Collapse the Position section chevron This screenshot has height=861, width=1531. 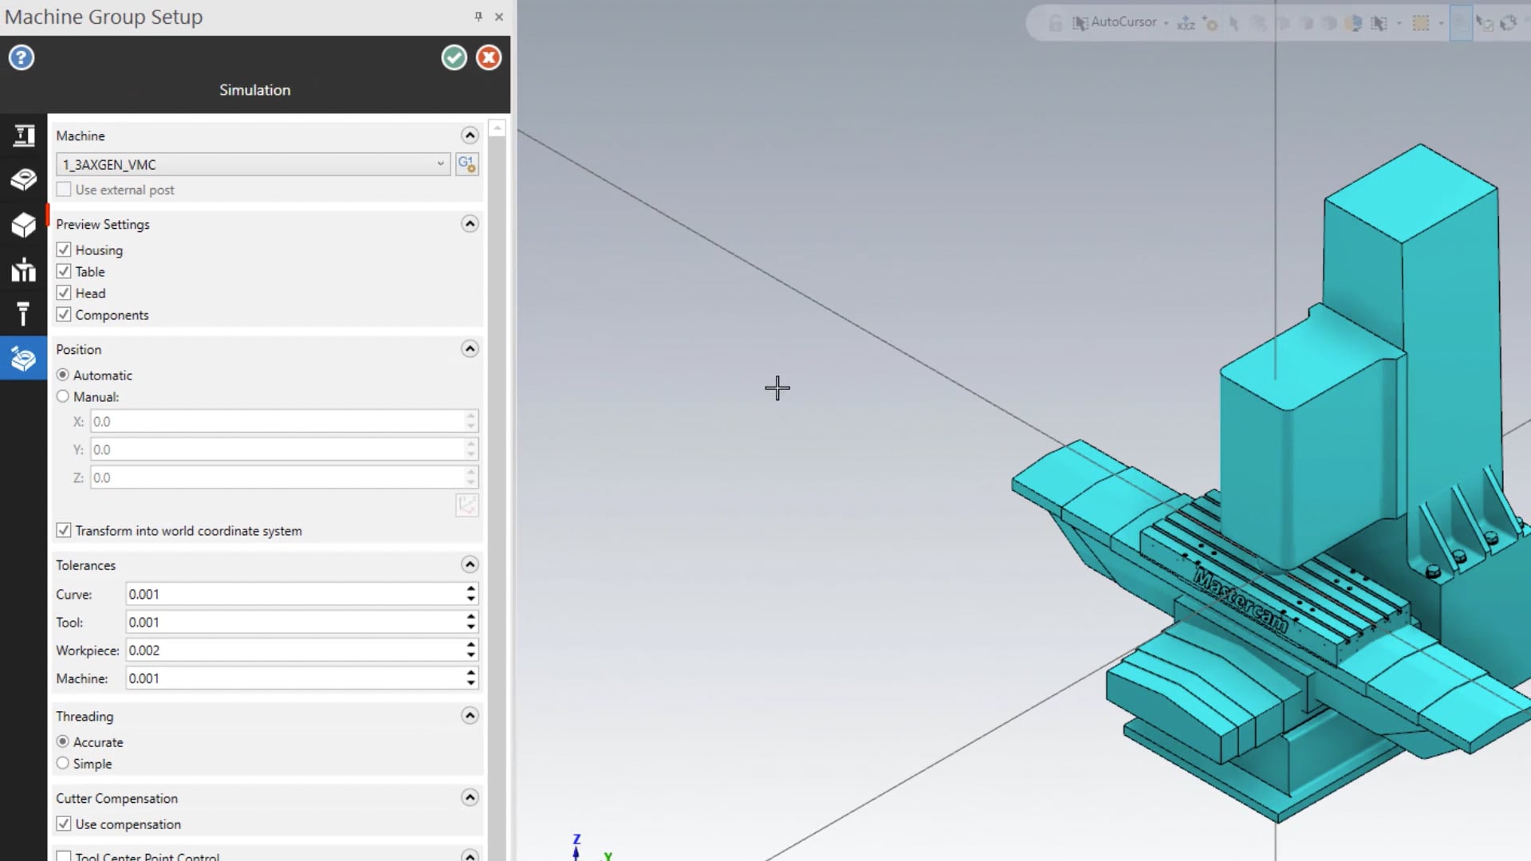click(469, 348)
